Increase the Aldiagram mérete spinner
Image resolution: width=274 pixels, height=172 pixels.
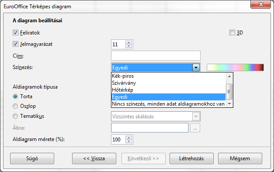[x=129, y=138]
